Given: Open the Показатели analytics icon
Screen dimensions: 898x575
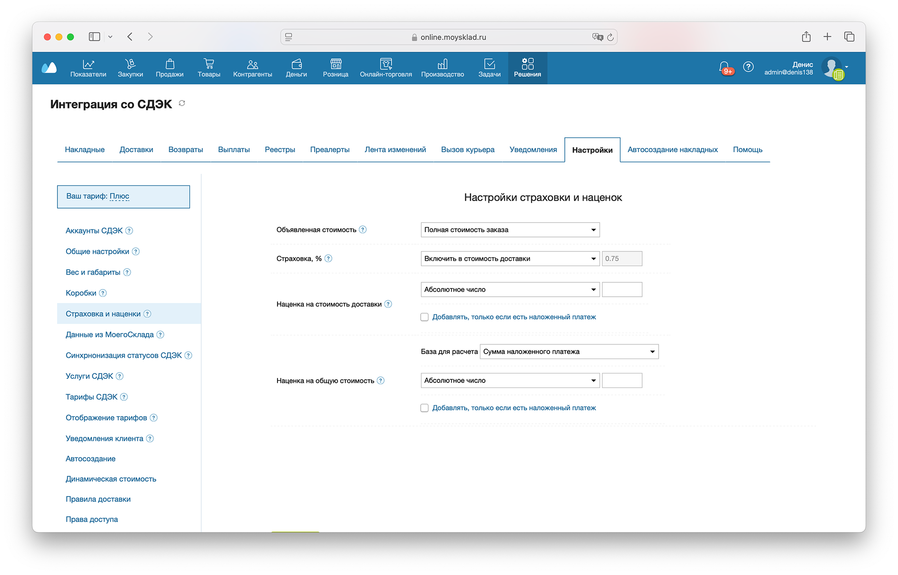Looking at the screenshot, I should 88,64.
